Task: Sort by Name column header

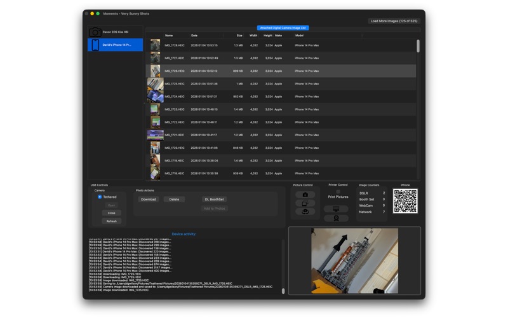Action: (x=169, y=36)
